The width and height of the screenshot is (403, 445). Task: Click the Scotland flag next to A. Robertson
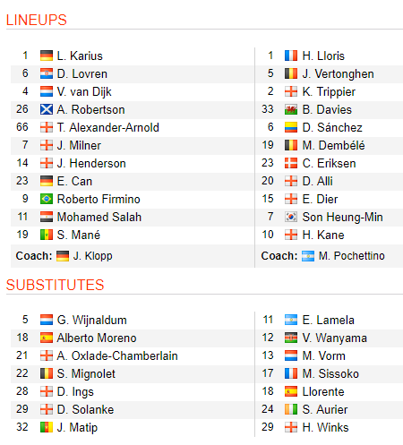coord(47,109)
